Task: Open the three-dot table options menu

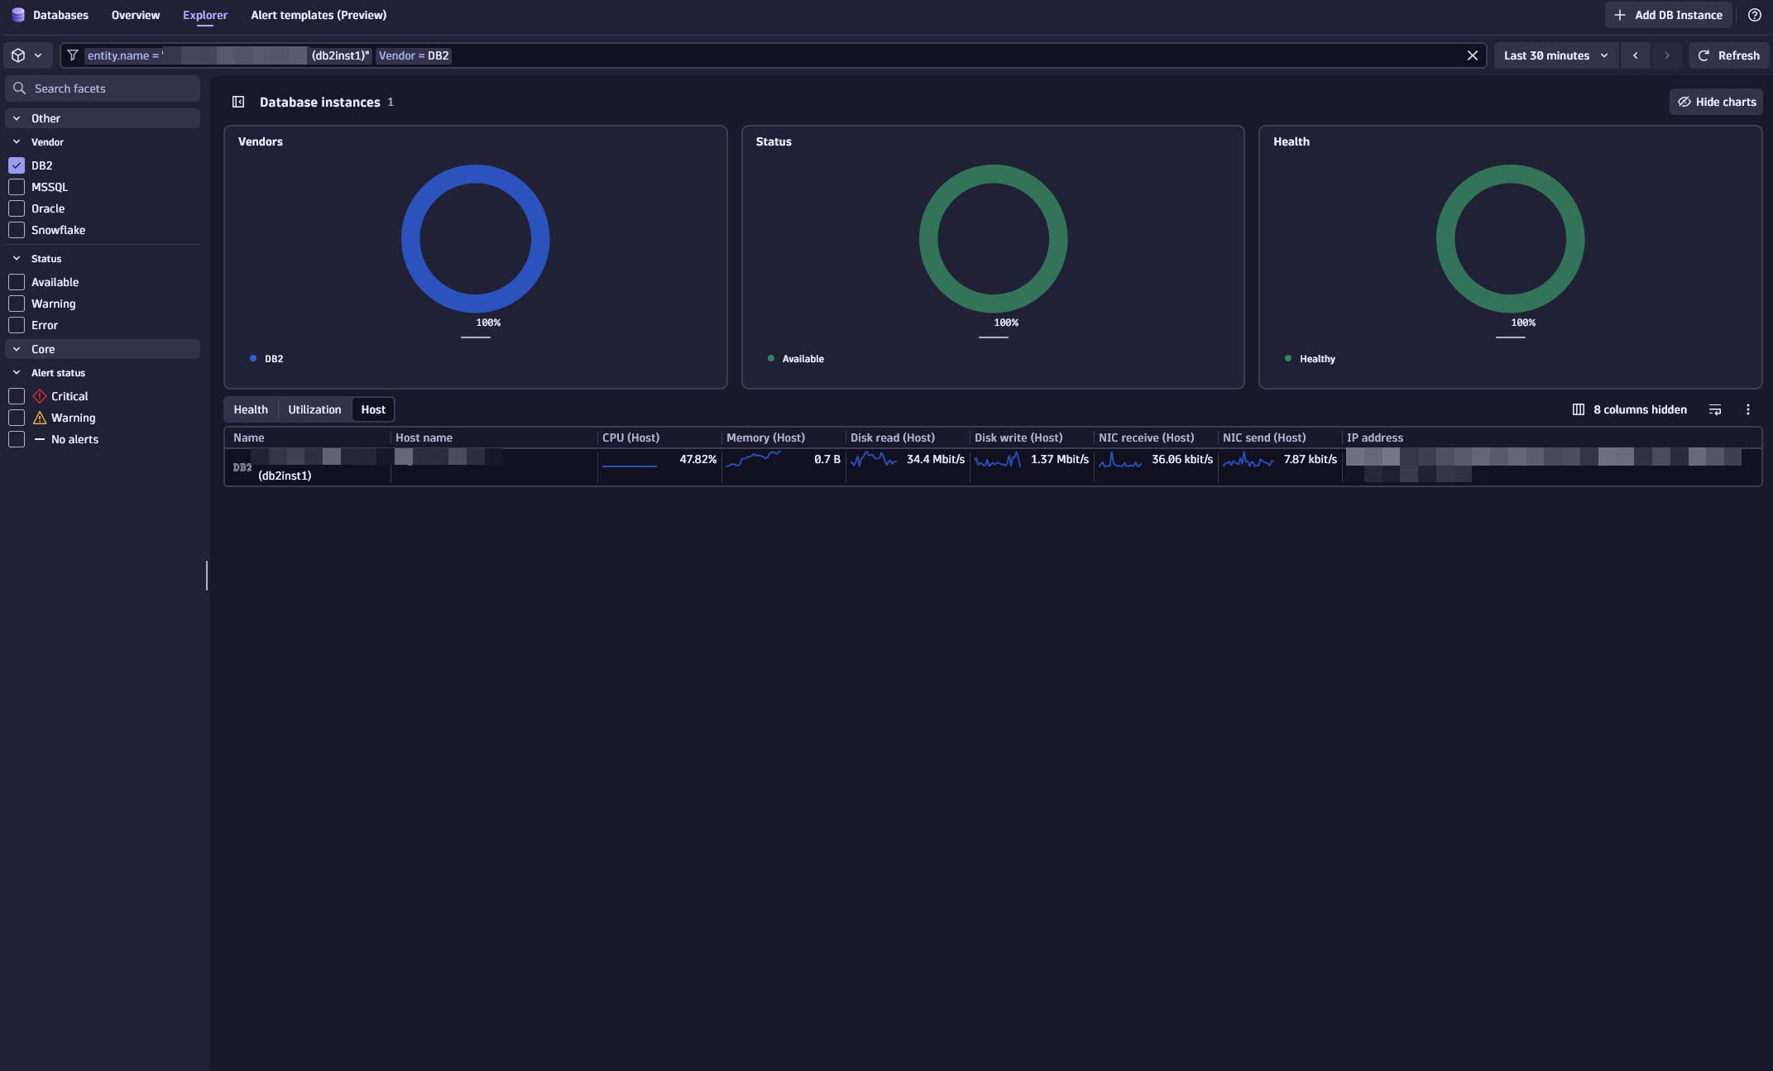Action: pyautogui.click(x=1747, y=409)
